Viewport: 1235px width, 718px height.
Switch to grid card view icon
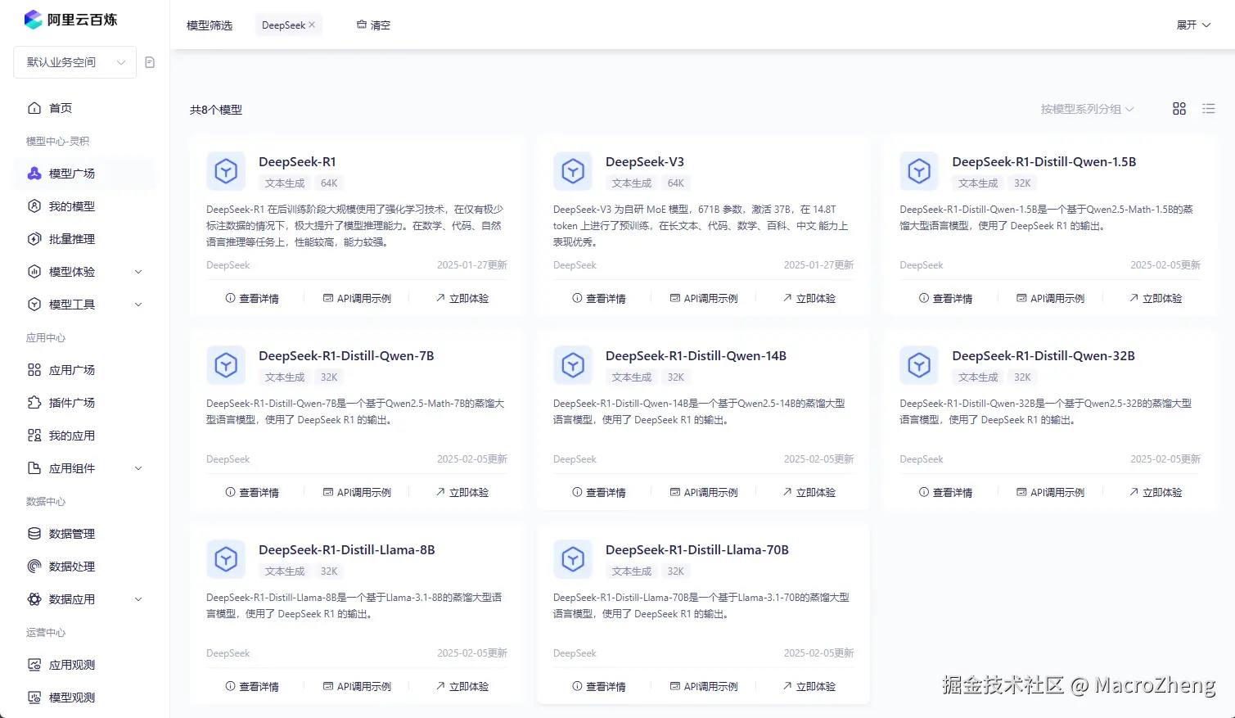click(1179, 109)
